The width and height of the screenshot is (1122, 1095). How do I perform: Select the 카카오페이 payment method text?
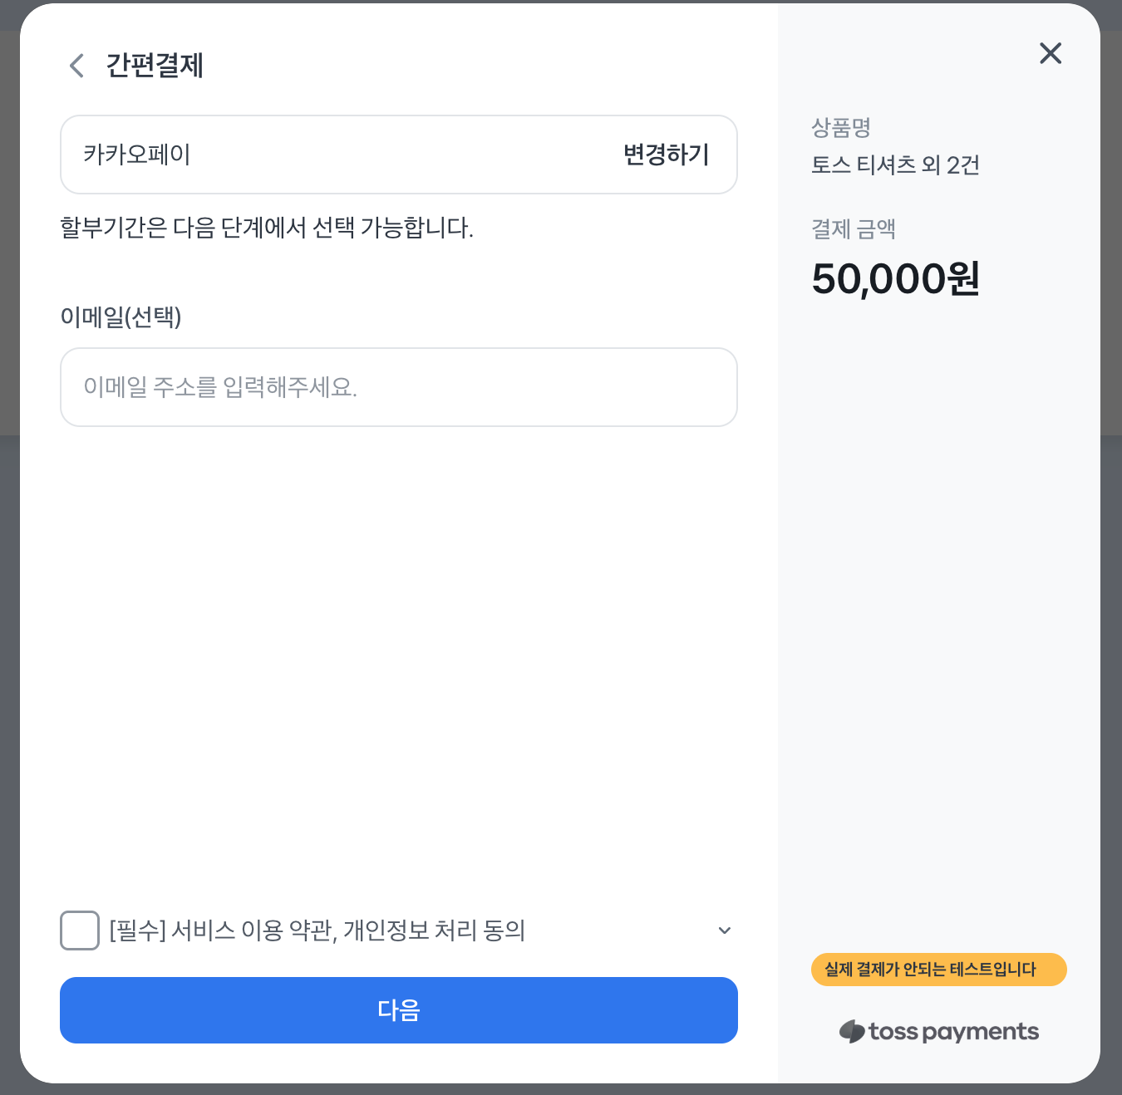137,155
